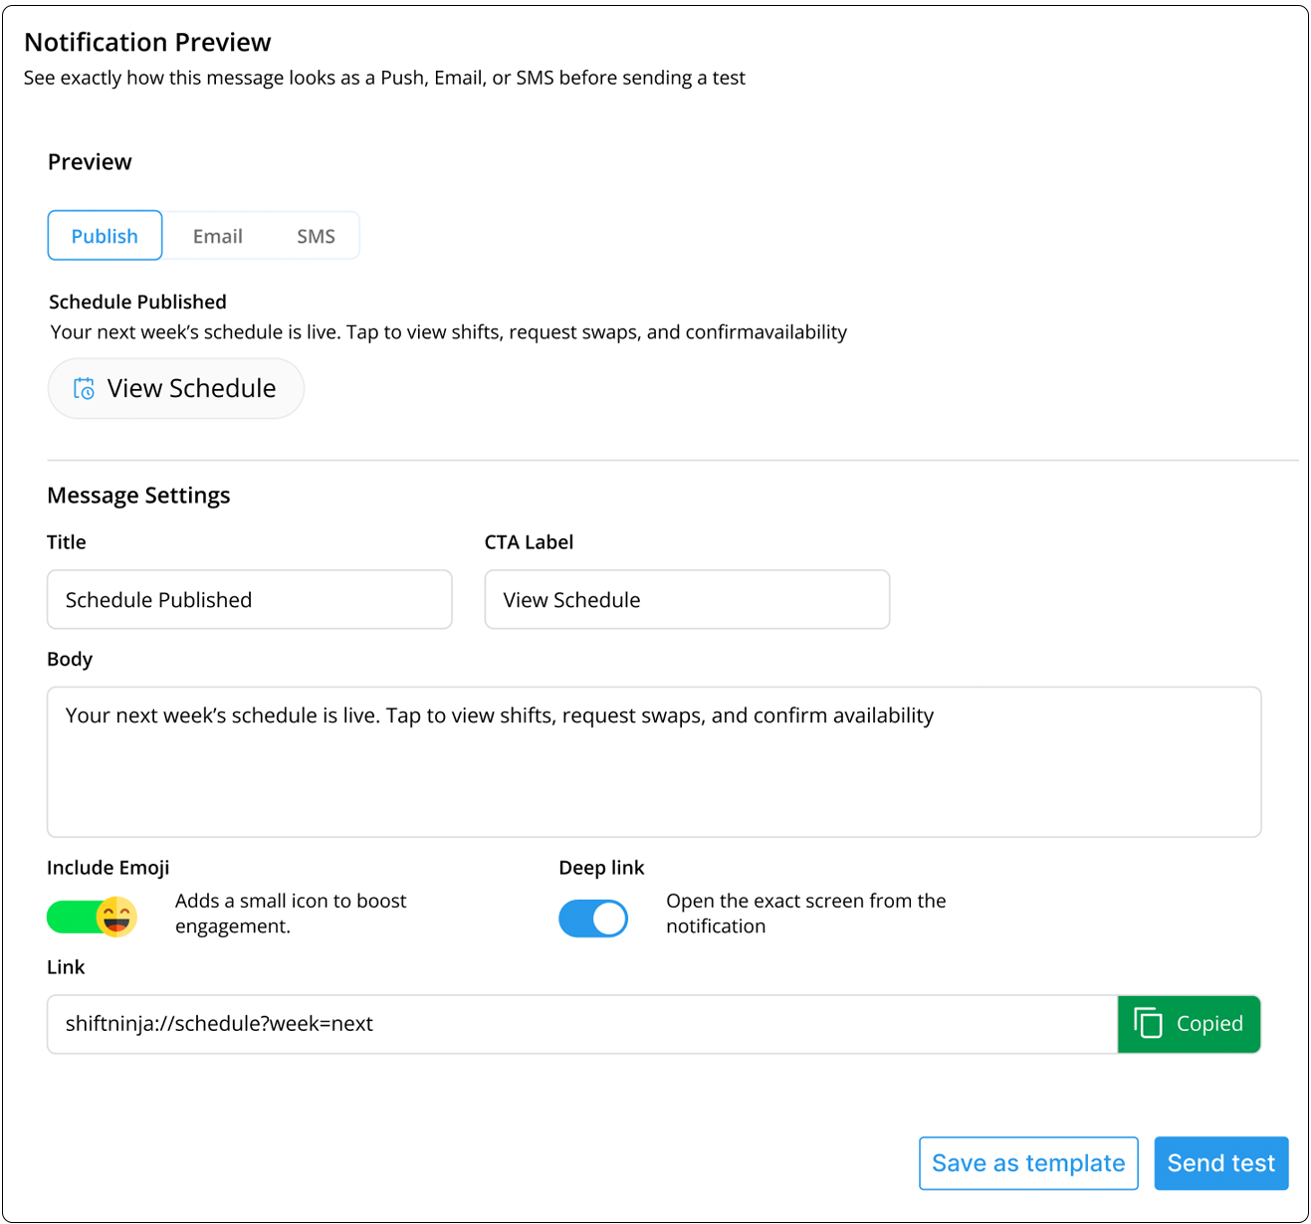Screen dimensions: 1311x1224
Task: Hit the Send test button
Action: point(1220,1163)
